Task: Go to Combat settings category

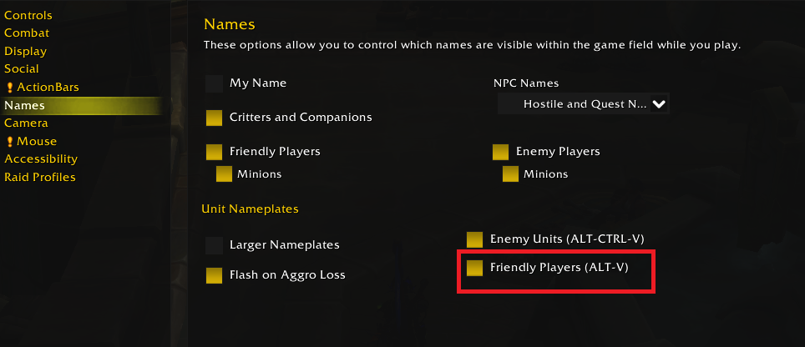Action: click(27, 33)
